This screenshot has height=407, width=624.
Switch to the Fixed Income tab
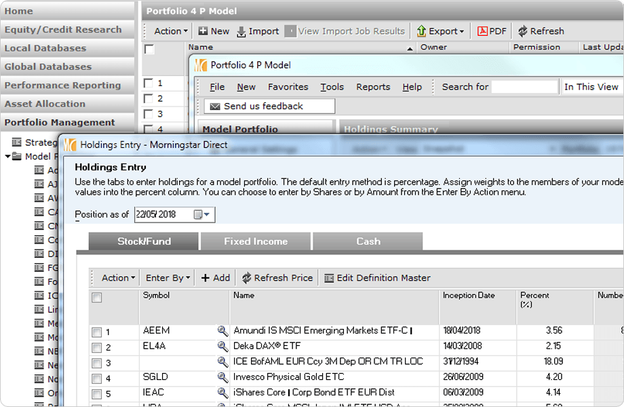click(x=256, y=241)
